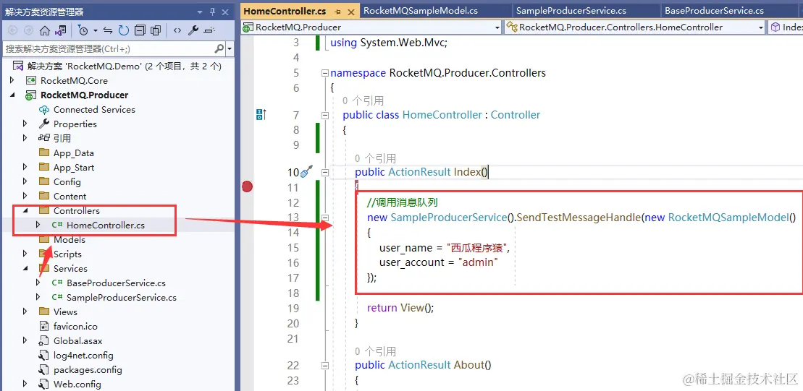Expand the Content folder
Viewport: 803px width, 391px height.
point(25,197)
